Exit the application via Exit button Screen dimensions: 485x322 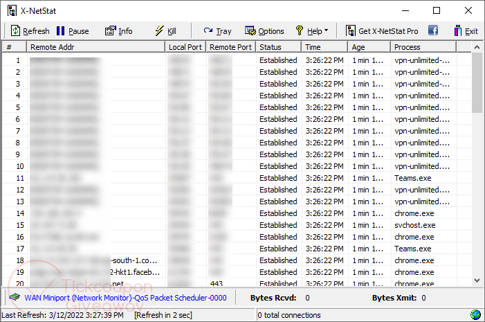(x=466, y=31)
